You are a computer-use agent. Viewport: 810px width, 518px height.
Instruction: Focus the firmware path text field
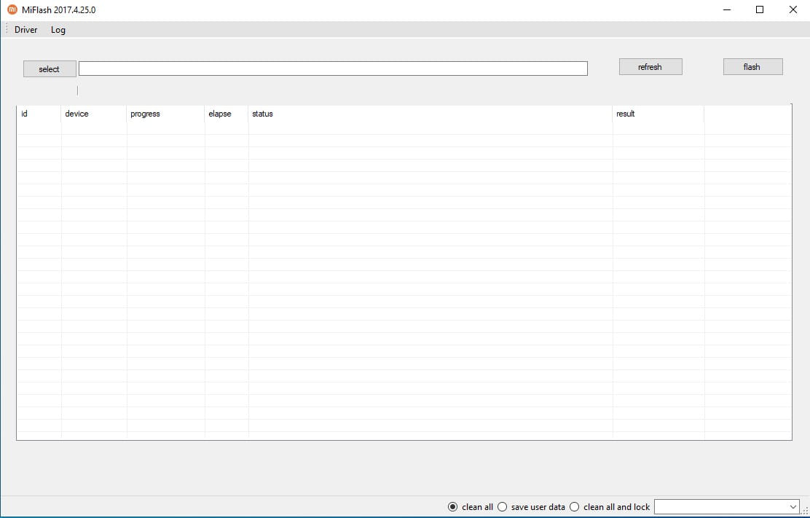[332, 68]
